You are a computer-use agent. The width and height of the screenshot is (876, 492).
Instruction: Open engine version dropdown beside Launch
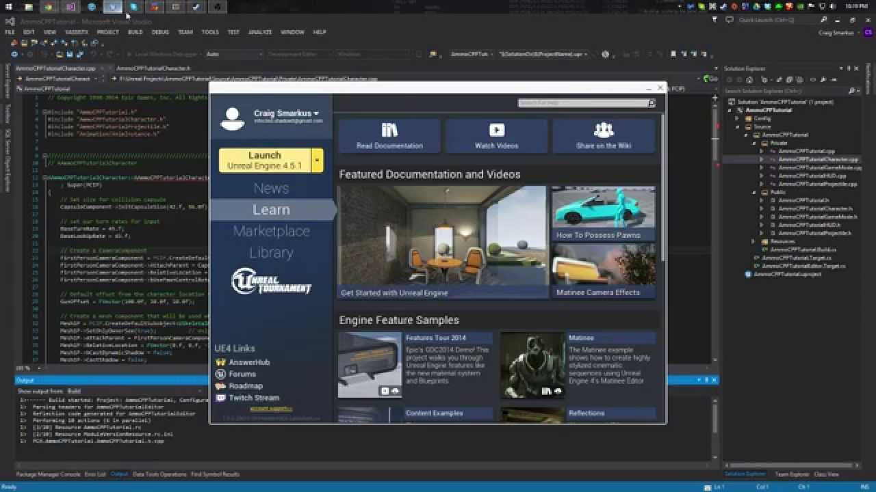pos(318,161)
